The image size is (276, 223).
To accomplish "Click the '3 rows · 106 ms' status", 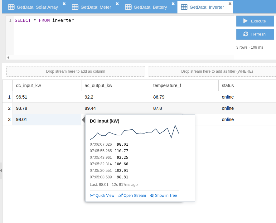I will point(249,47).
